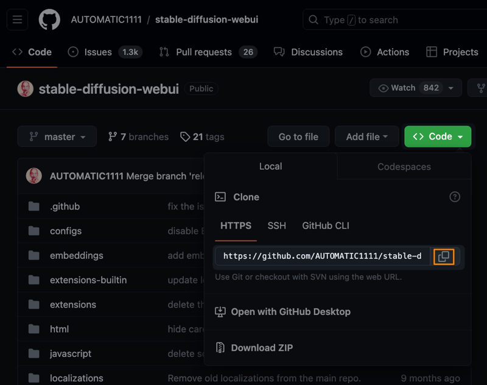Select the GitHub CLI clone method

[x=326, y=225]
